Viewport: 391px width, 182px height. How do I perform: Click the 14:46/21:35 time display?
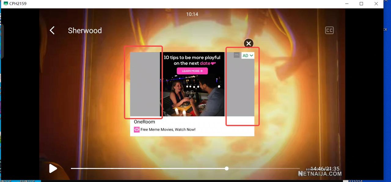coord(325,169)
